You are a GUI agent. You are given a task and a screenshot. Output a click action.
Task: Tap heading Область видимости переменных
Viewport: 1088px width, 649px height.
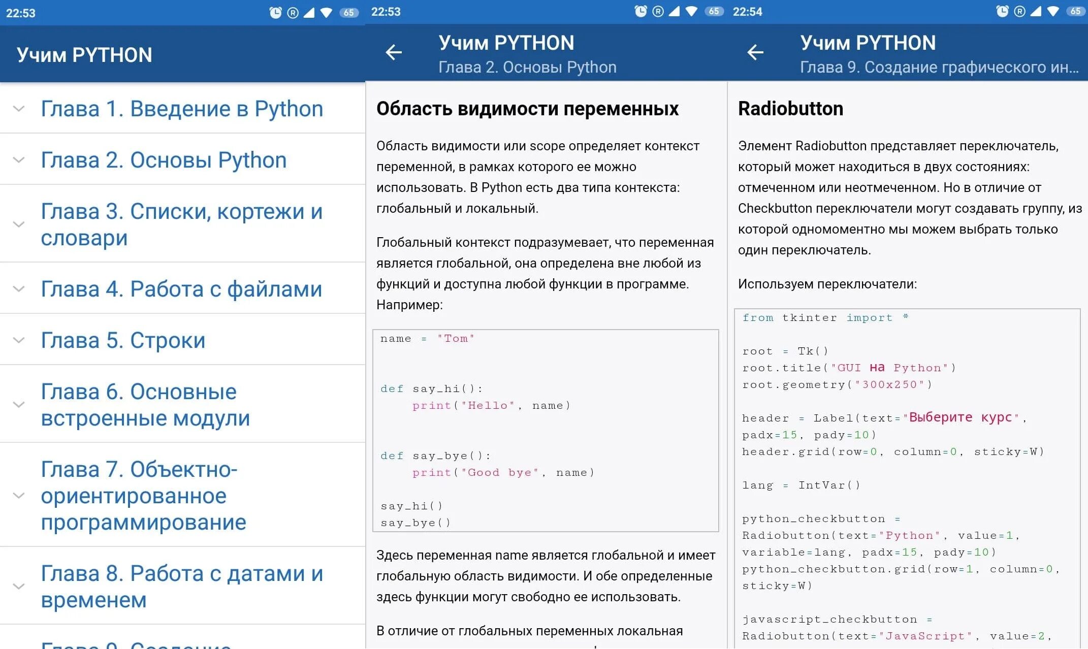(x=527, y=109)
